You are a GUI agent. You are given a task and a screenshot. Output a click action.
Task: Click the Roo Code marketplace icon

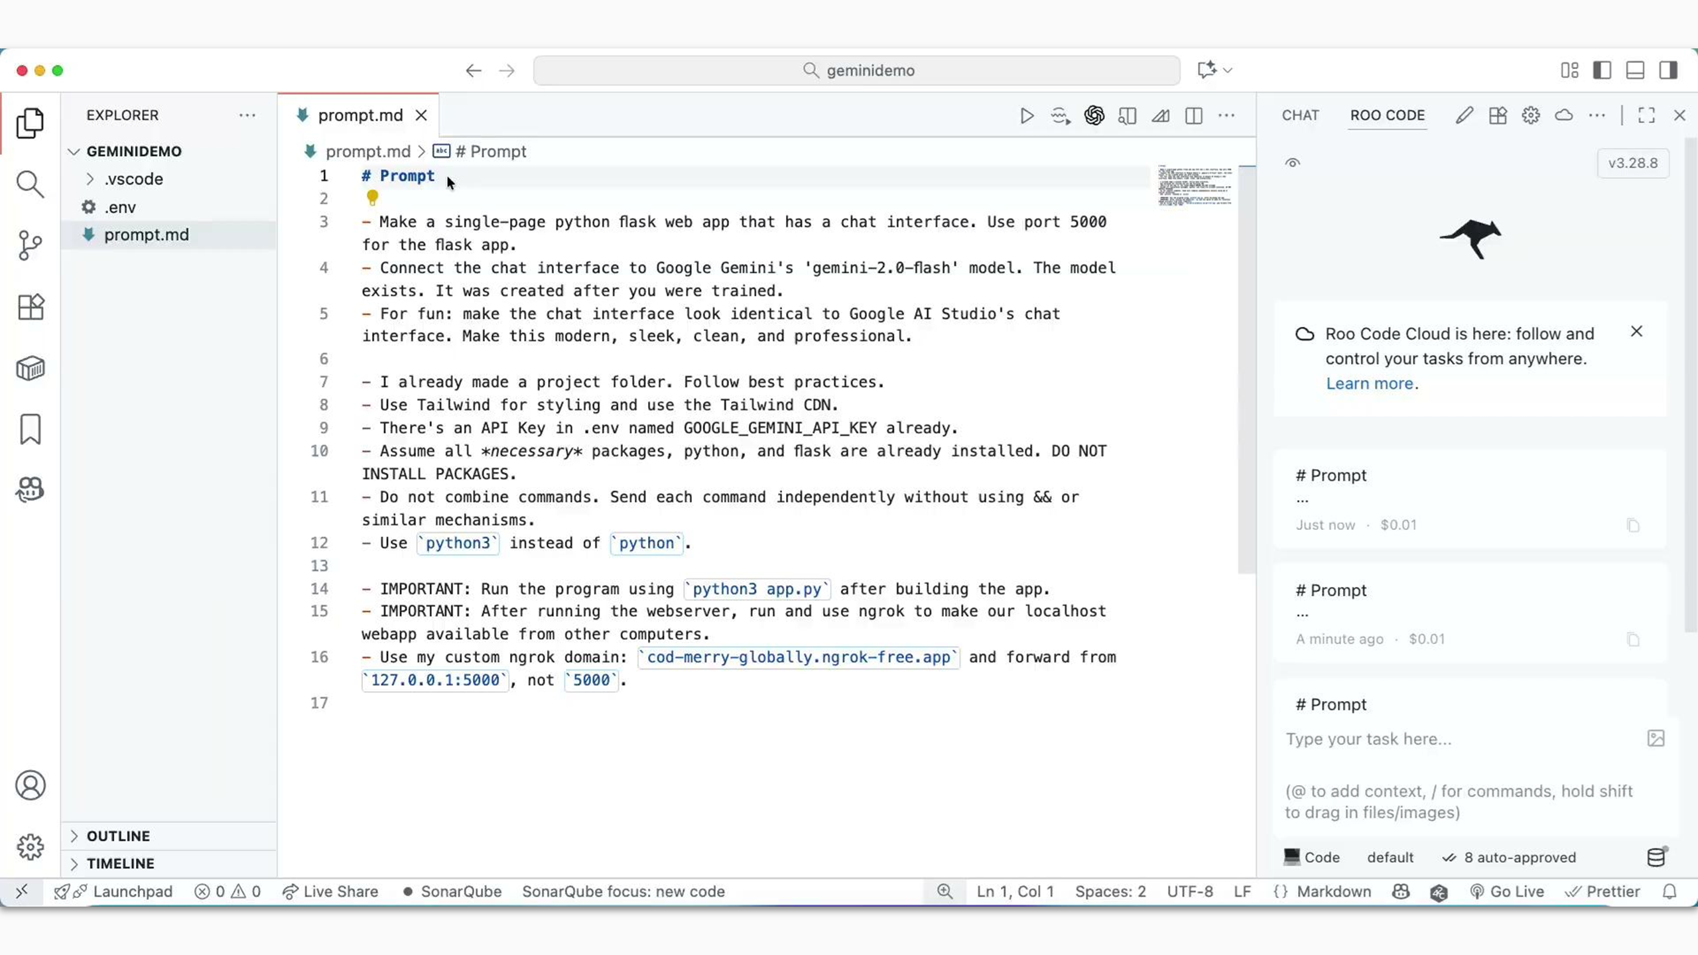[x=1498, y=115]
